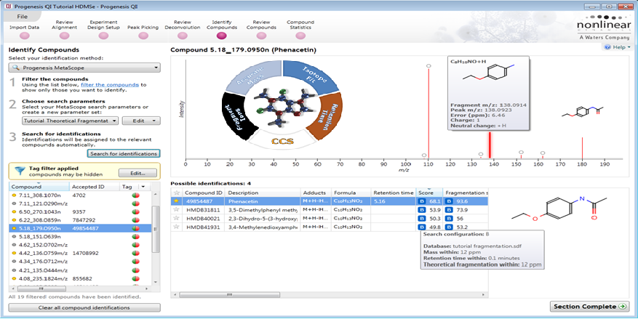Click Search for identifications button

click(x=124, y=153)
